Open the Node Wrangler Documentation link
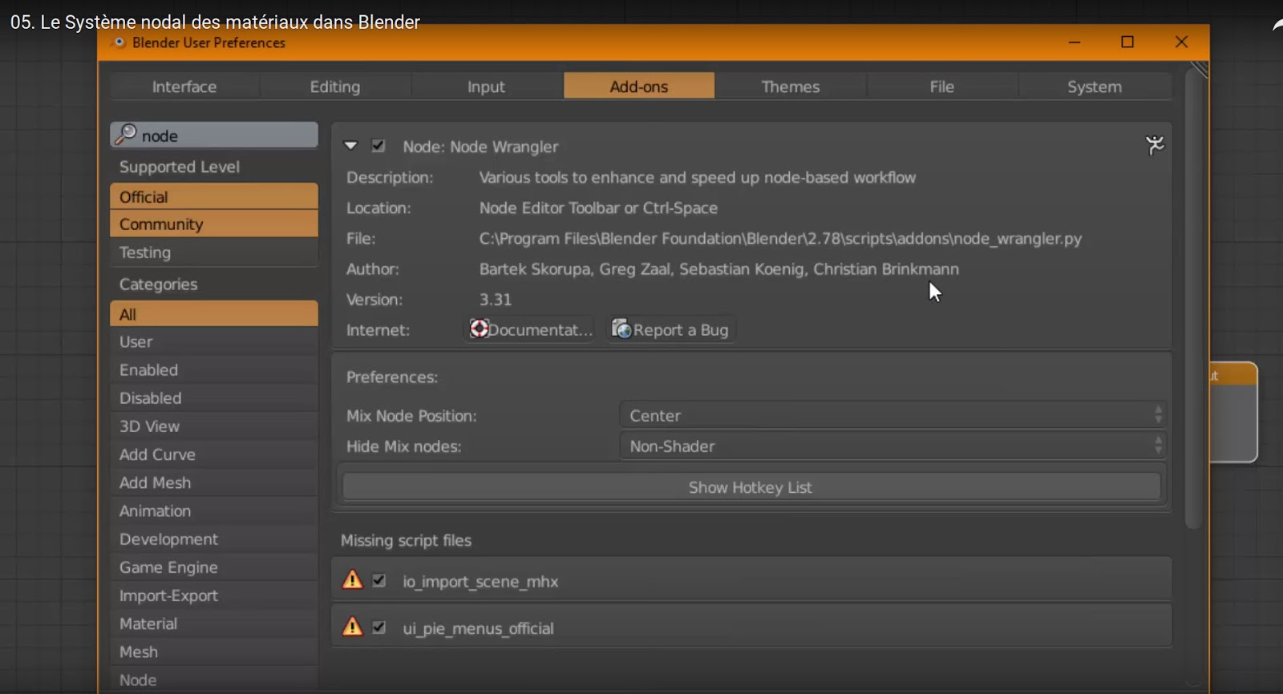This screenshot has height=694, width=1283. point(530,329)
